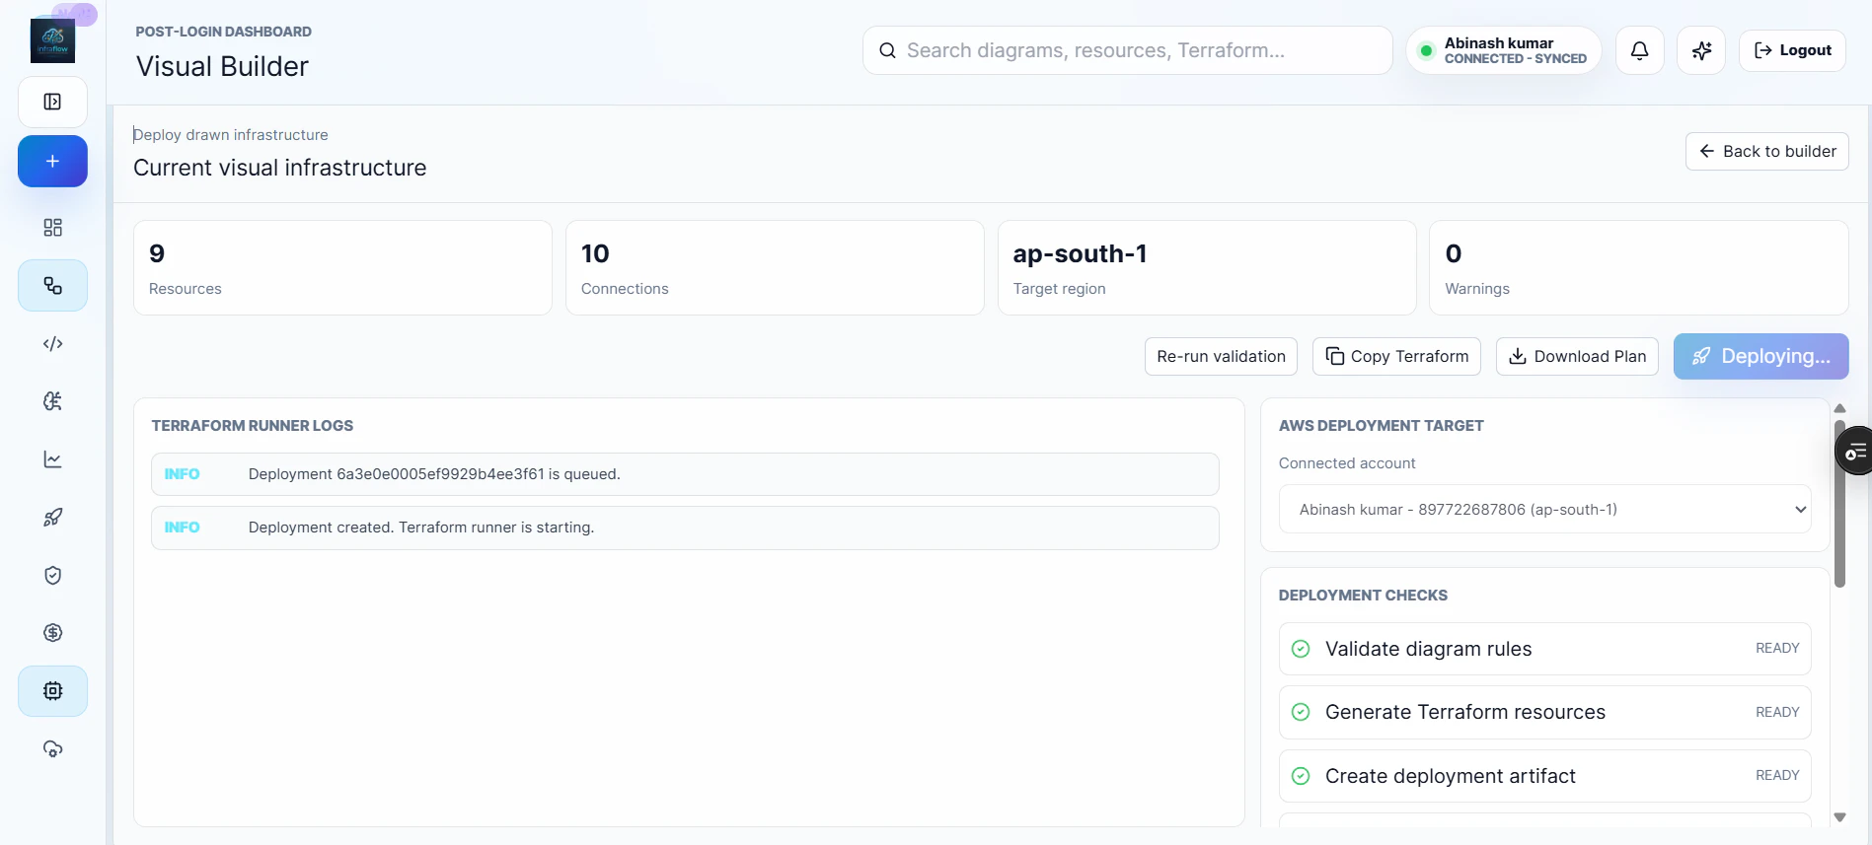Click the 'Current visual infrastructure' title
The image size is (1872, 845).
[279, 168]
